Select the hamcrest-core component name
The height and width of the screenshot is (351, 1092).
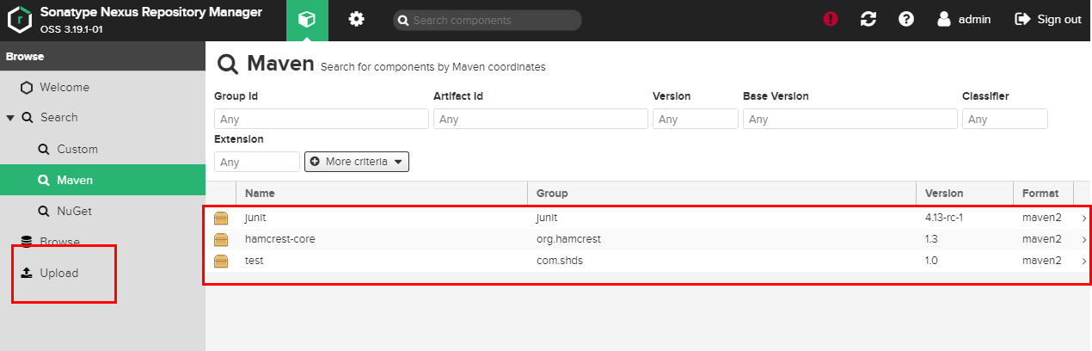pyautogui.click(x=280, y=239)
